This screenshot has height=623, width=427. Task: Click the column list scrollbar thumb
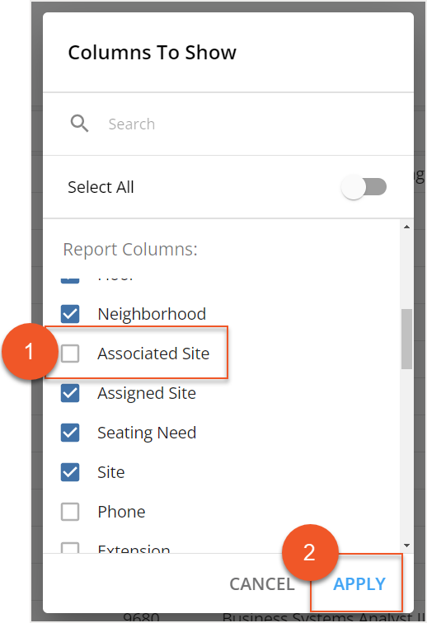(406, 339)
